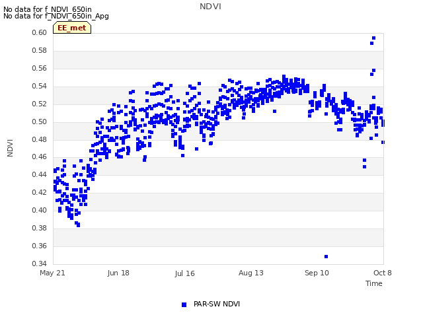Click the Jun 18 axis tick label
Screen dimensions: 423x317
(118, 273)
